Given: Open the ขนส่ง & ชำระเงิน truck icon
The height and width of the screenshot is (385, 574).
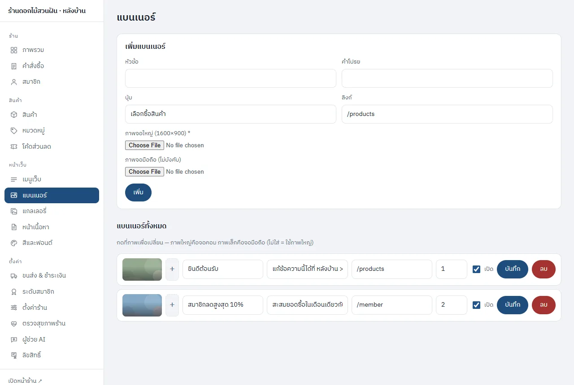Looking at the screenshot, I should tap(14, 275).
